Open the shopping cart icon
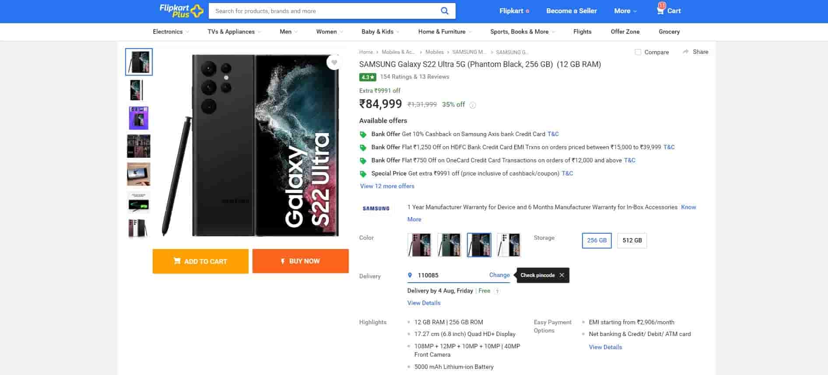 click(660, 10)
